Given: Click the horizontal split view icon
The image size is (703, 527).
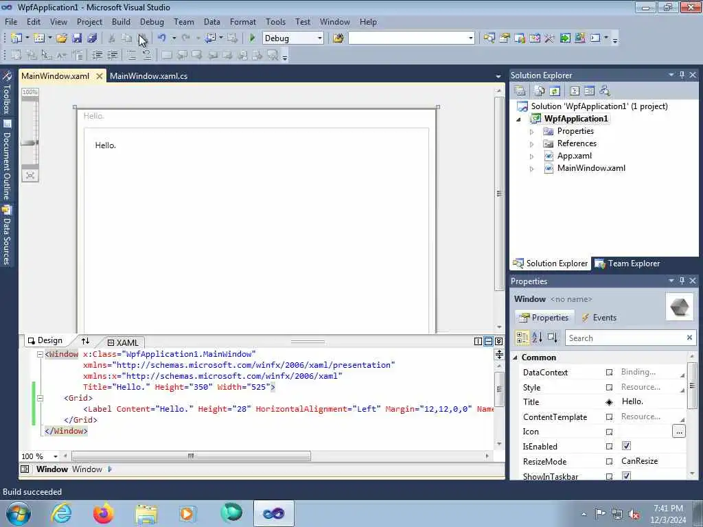Looking at the screenshot, I should pos(488,342).
